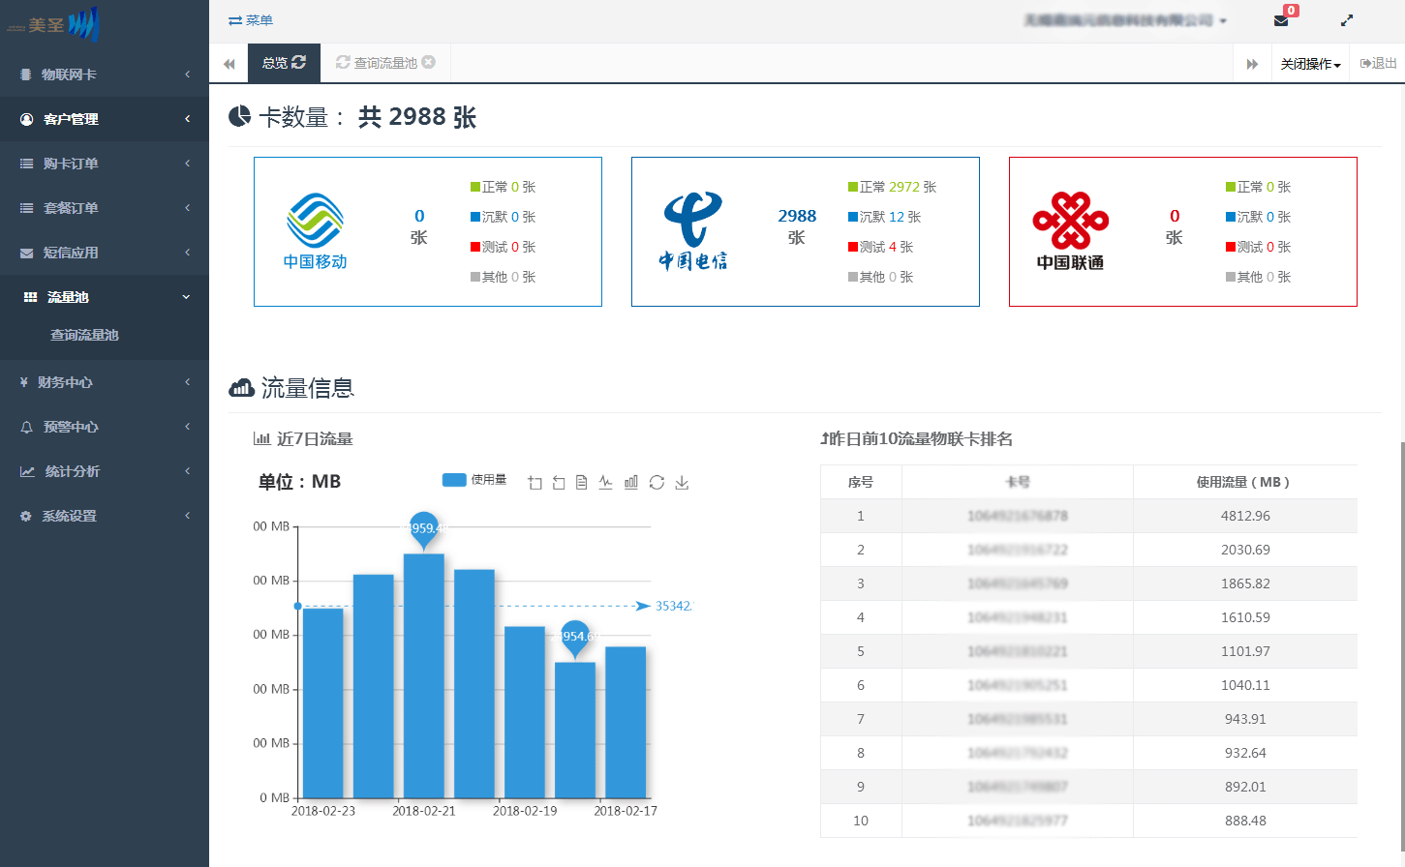Click the usage value 888.48
The width and height of the screenshot is (1405, 867).
coord(1245,821)
